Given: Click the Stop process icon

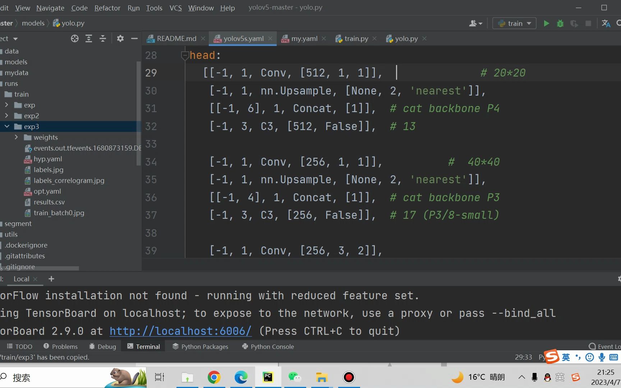Looking at the screenshot, I should tap(588, 23).
